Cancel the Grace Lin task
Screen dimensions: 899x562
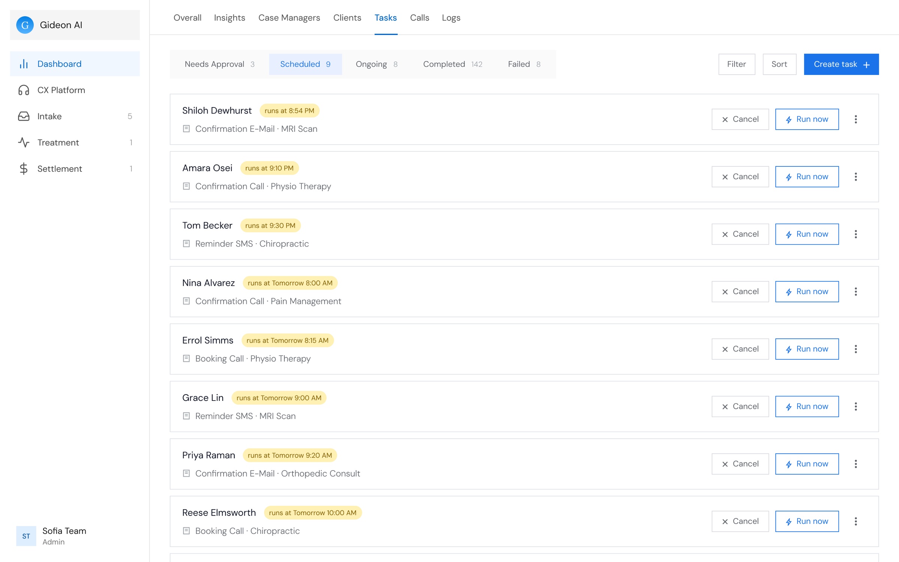coord(740,407)
